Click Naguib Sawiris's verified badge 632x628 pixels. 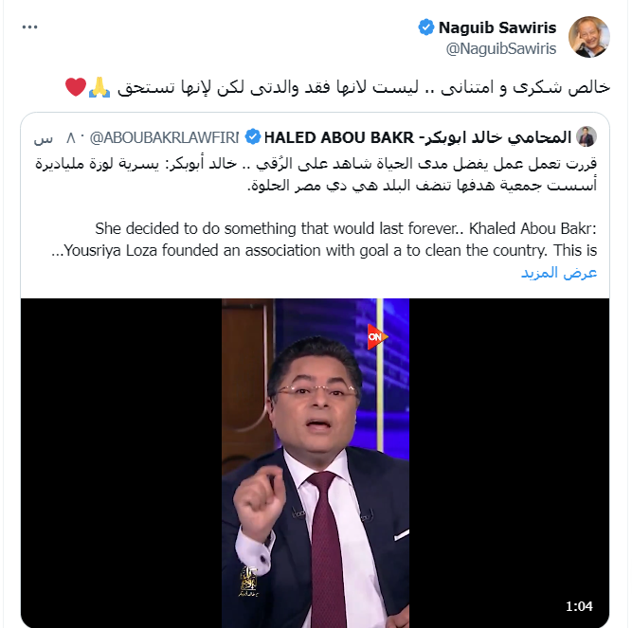tap(426, 27)
